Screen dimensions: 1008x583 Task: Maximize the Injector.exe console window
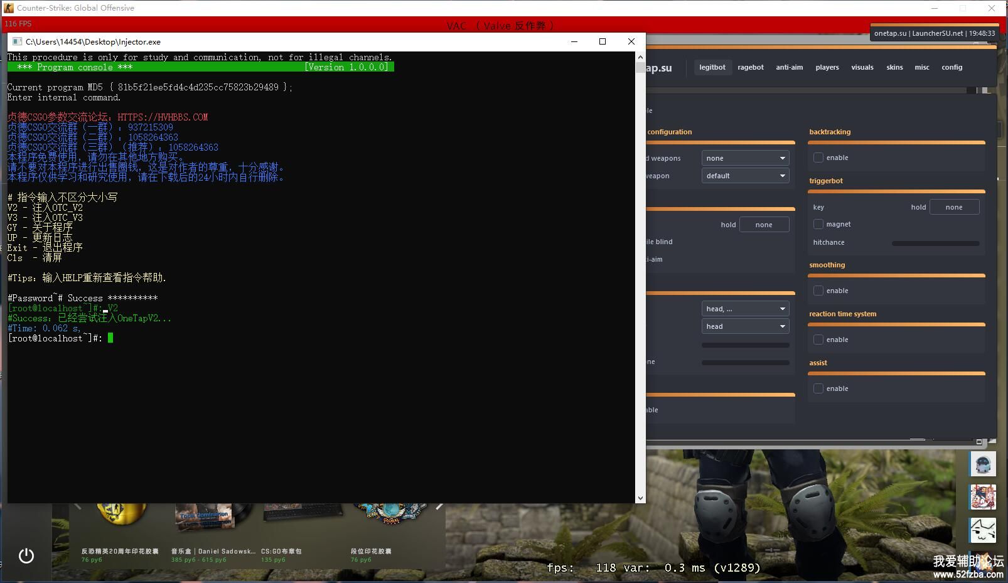(603, 41)
